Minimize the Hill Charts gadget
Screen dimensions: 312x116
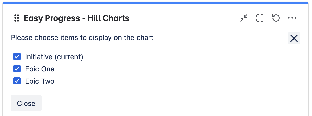(x=244, y=18)
